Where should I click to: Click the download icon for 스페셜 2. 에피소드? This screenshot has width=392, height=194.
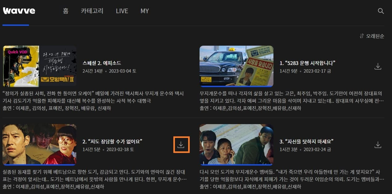point(181,66)
